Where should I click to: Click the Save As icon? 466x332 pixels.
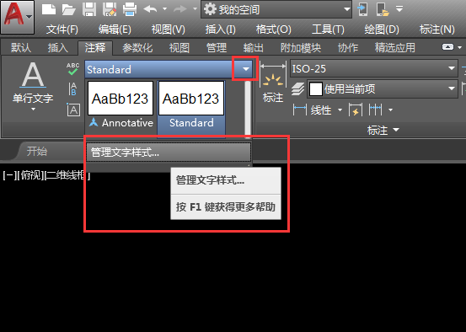click(110, 9)
